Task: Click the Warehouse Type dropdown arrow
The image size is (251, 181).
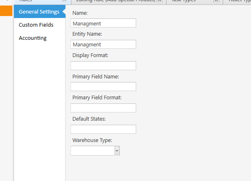Action: tap(117, 151)
